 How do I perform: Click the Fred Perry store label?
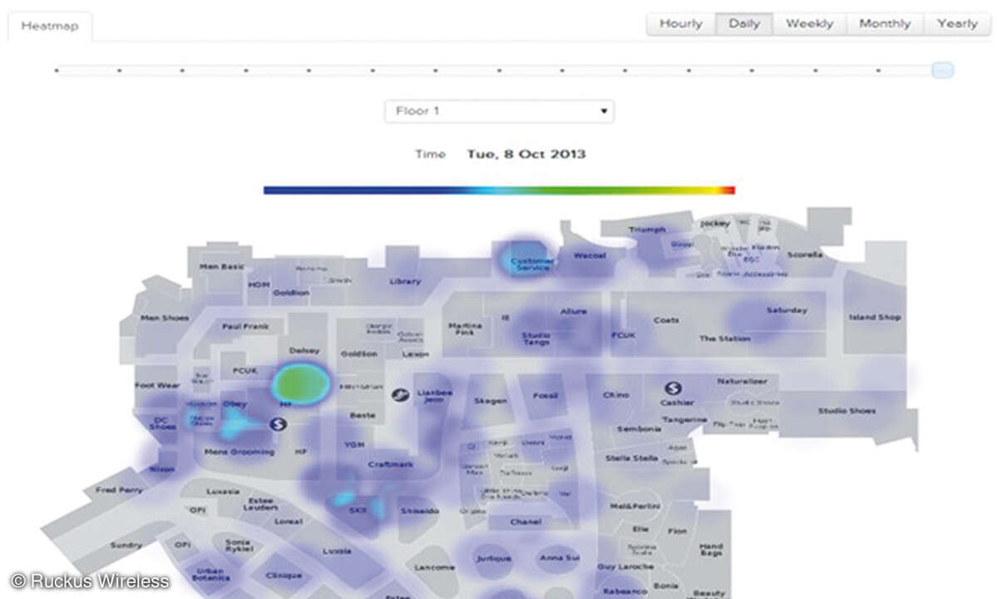(119, 490)
